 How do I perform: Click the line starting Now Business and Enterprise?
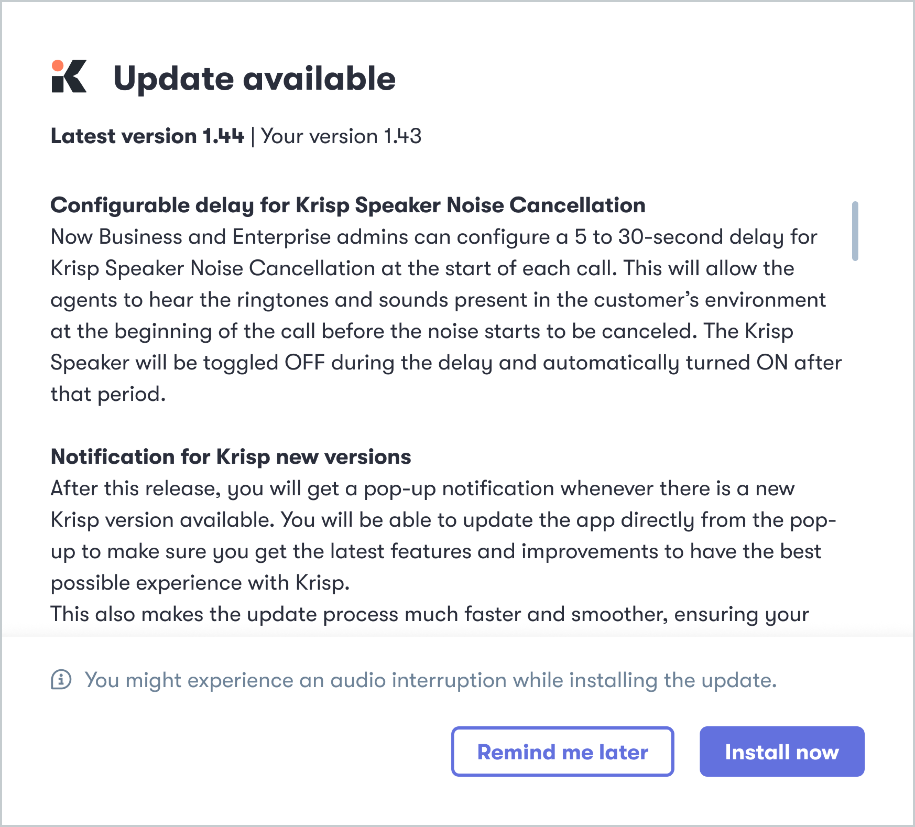point(434,237)
